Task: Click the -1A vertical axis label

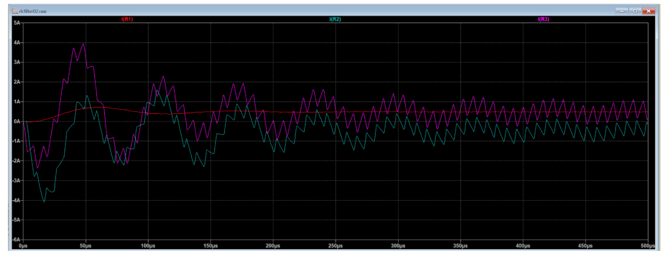Action: click(x=16, y=141)
